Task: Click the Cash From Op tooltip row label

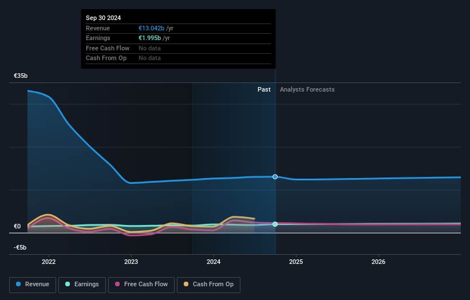Action: 106,58
